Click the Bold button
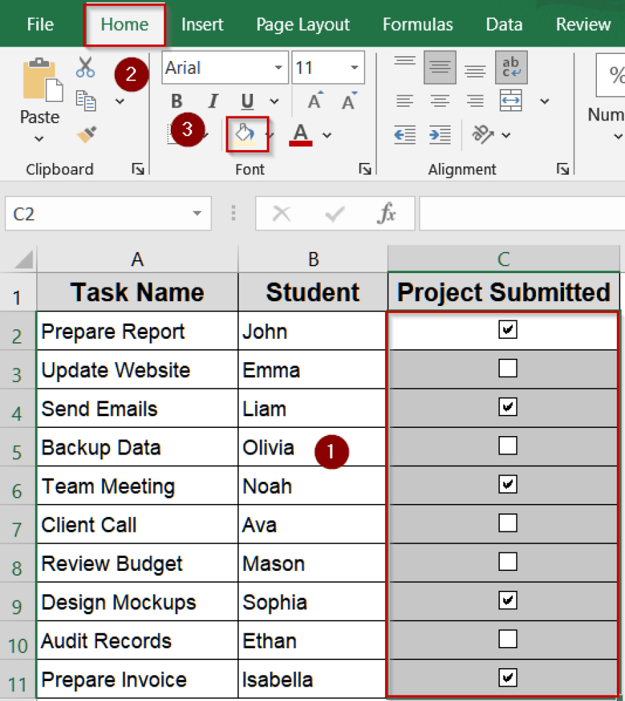 (176, 101)
